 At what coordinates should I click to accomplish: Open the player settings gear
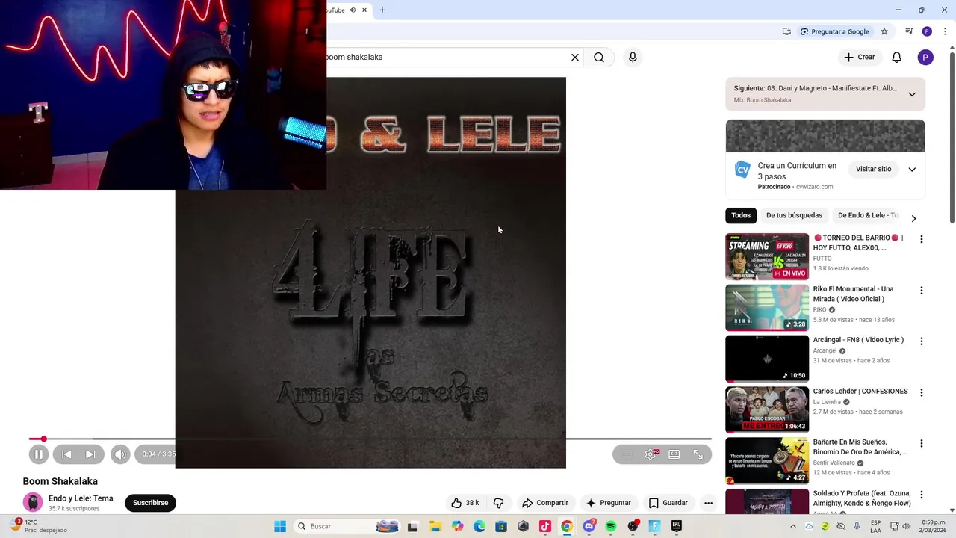point(651,454)
